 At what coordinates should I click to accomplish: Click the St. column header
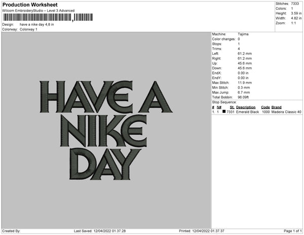(x=232, y=107)
